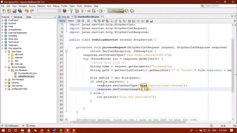This screenshot has height=133, width=237.
Task: Collapse the processRequest method code fold
Action: pyautogui.click(x=66, y=51)
